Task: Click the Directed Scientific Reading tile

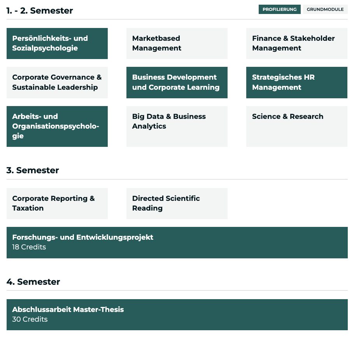Action: [177, 204]
